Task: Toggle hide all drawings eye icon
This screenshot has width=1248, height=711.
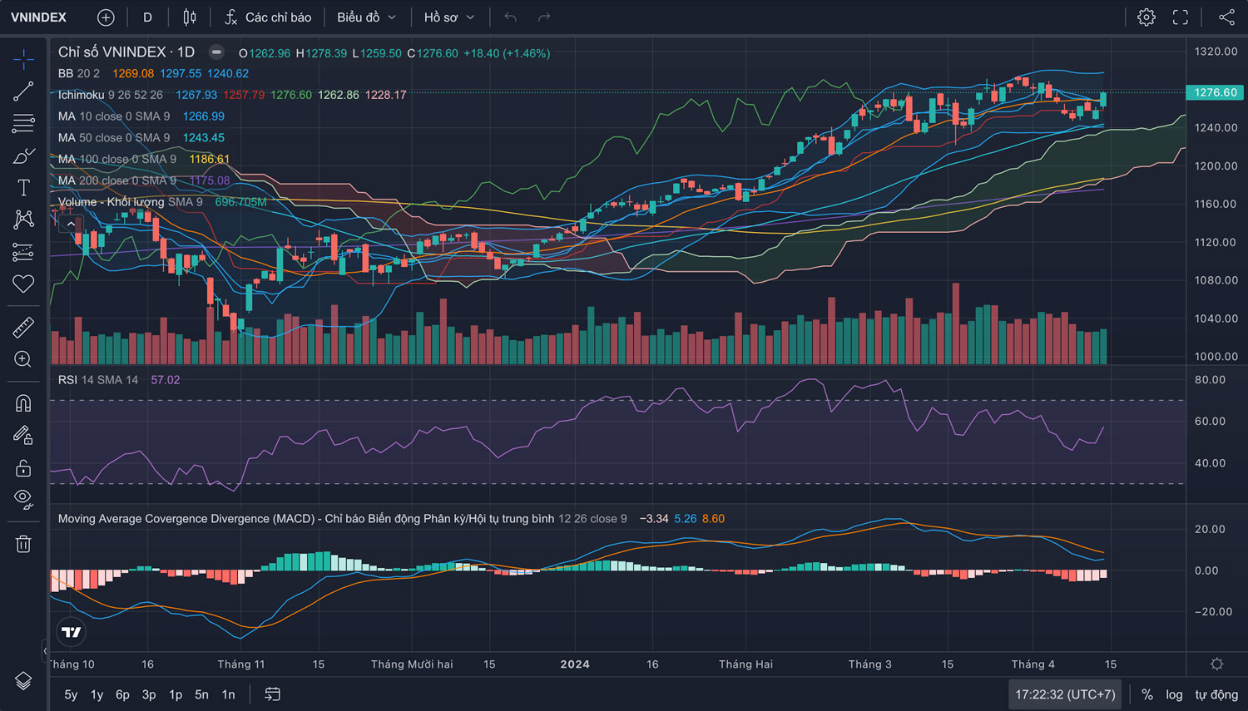Action: coord(23,499)
